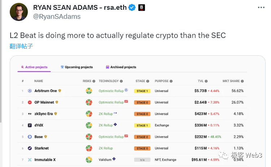This screenshot has height=167, width=271.
Task: Click the PURPOSE column info icon
Action: [x=171, y=81]
